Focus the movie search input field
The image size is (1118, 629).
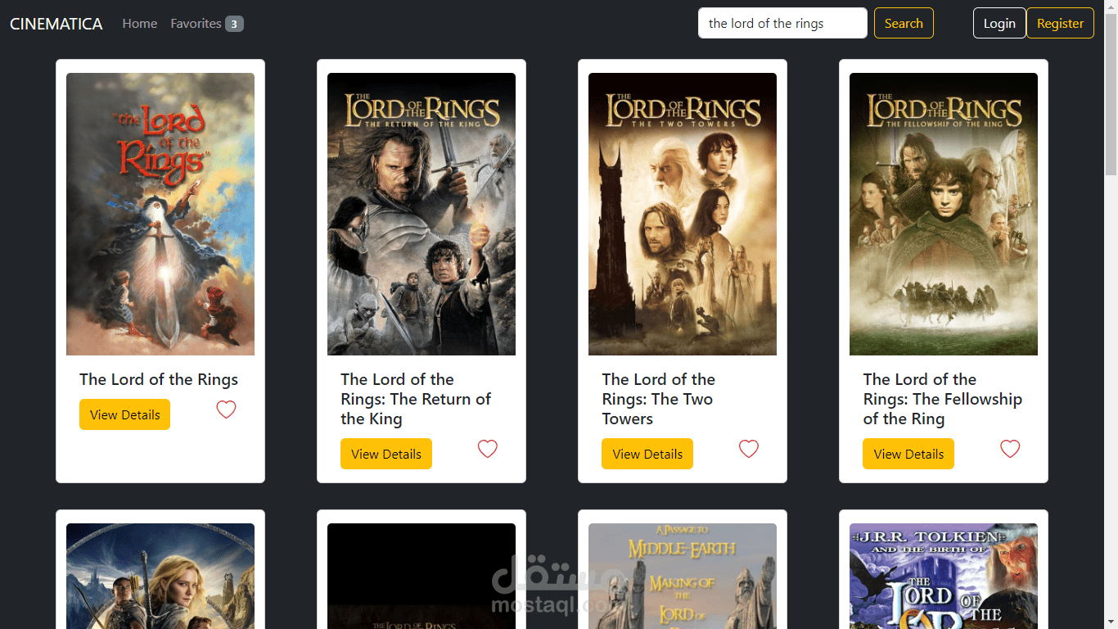(782, 23)
